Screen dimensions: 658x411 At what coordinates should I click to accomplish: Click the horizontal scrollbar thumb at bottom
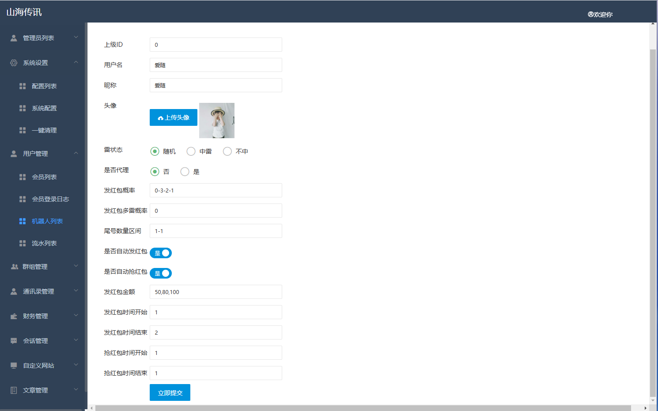tap(363, 408)
